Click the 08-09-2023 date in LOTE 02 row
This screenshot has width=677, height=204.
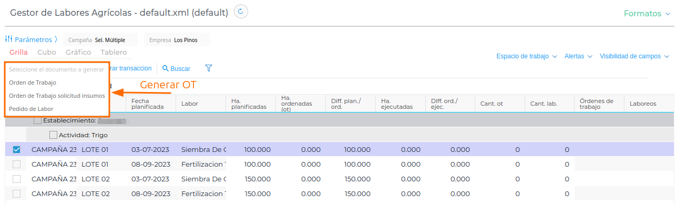pos(150,193)
